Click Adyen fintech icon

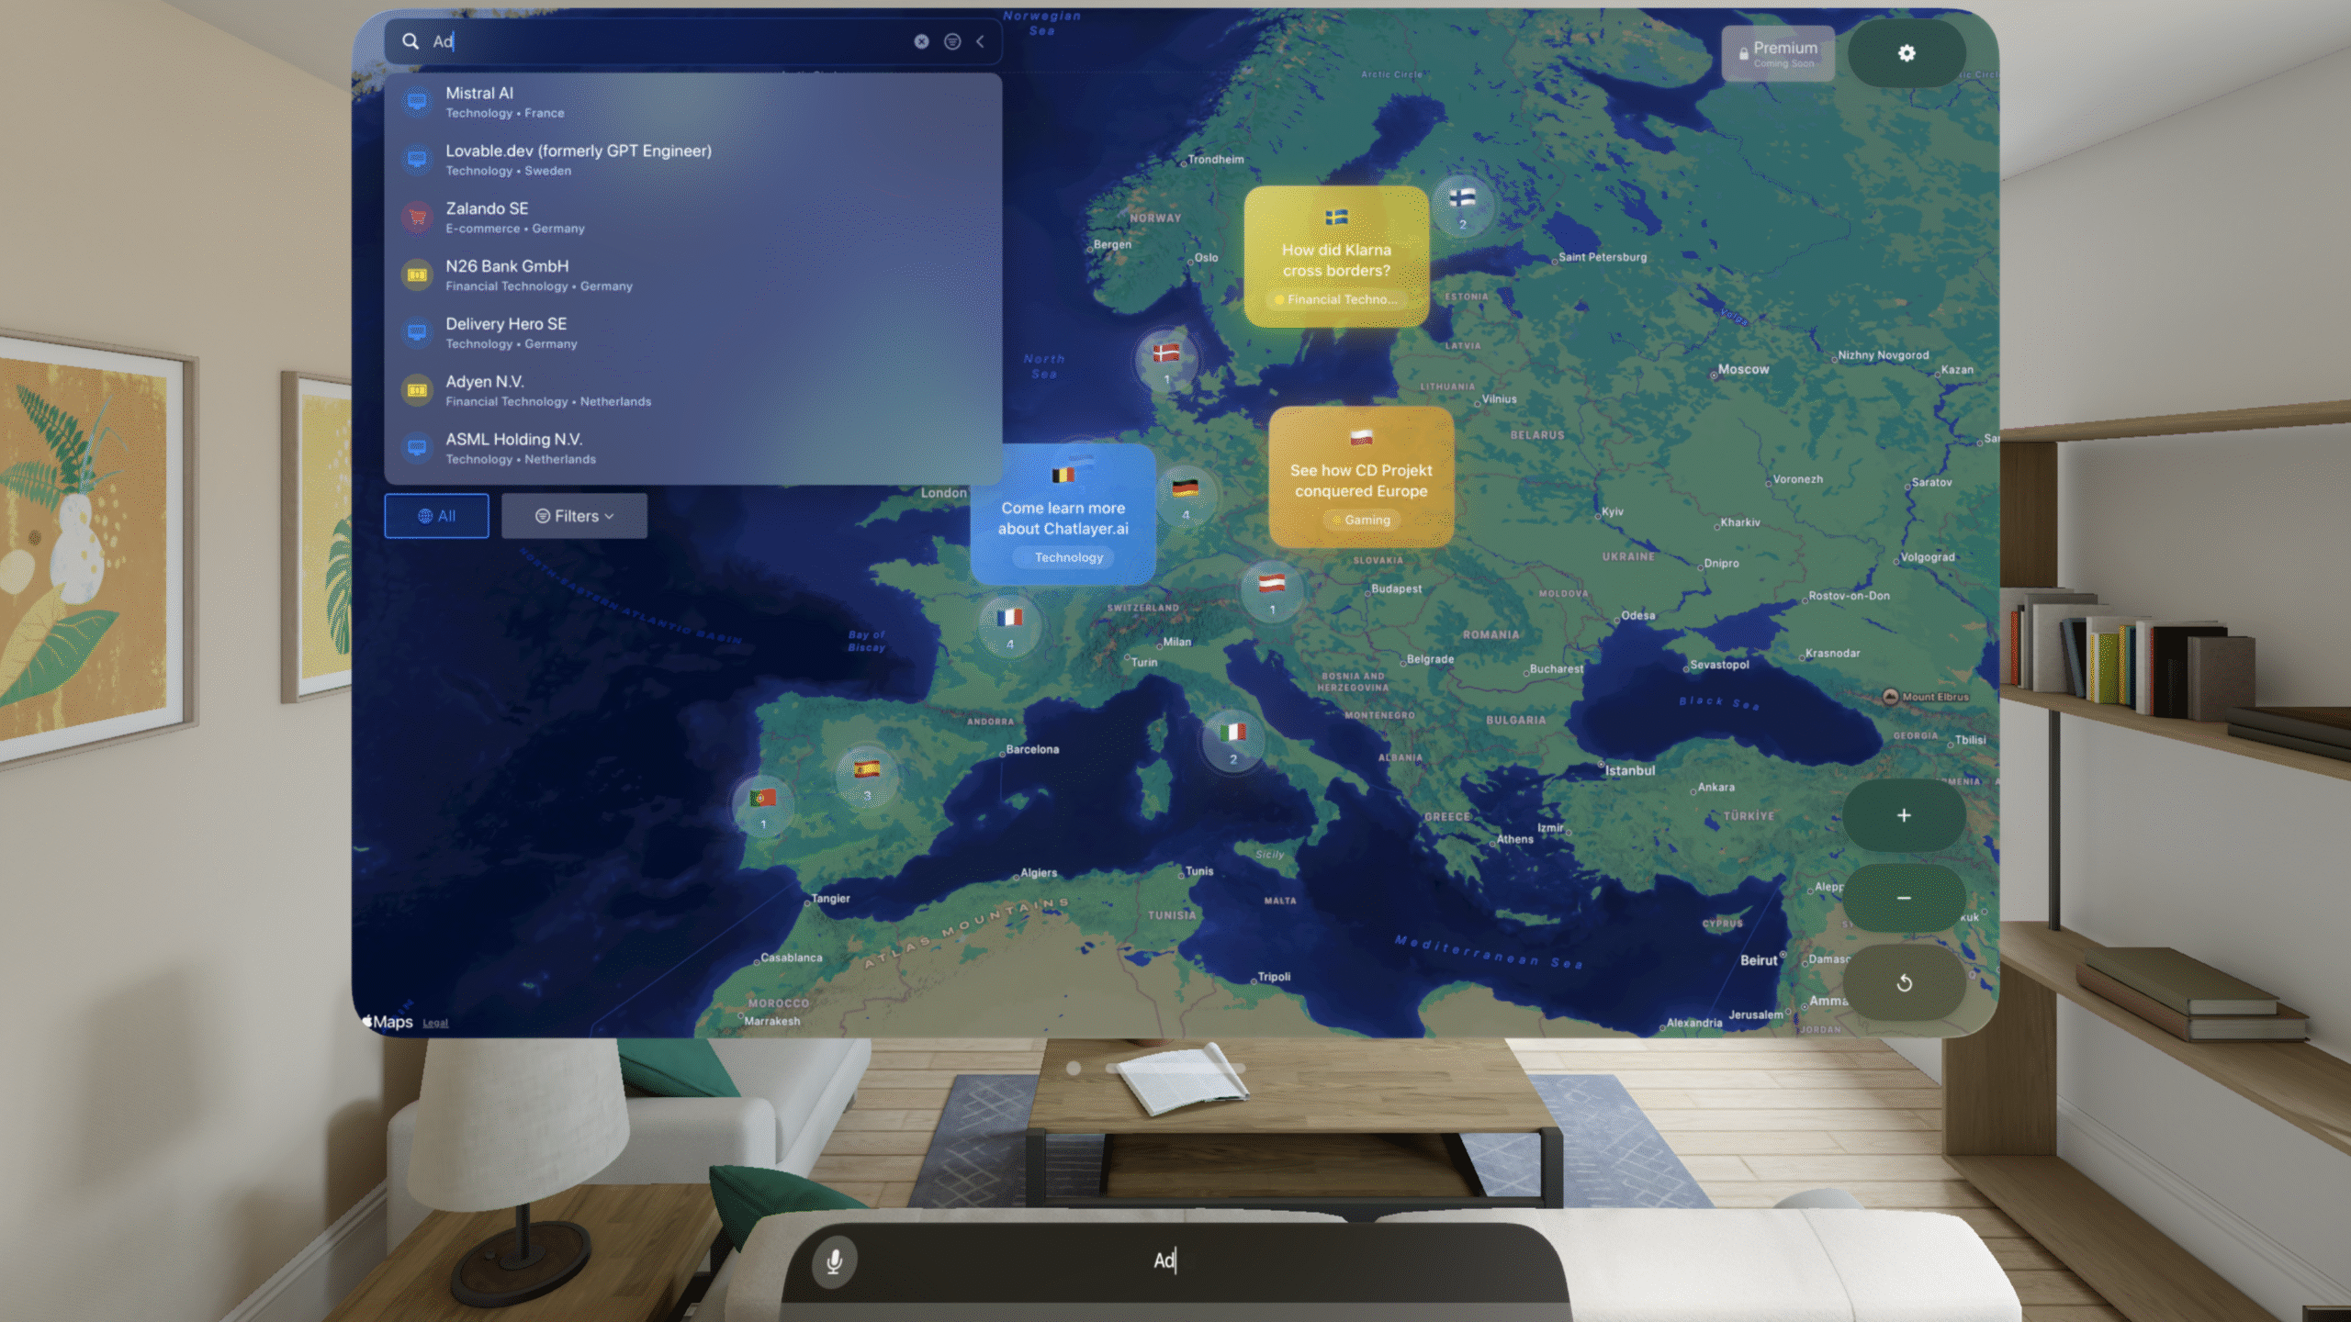[x=417, y=391]
